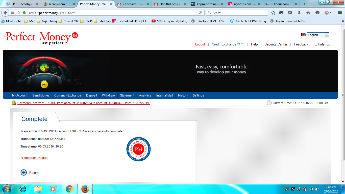
Task: Open Withdraw in the navigation bar
Action: tap(108, 95)
